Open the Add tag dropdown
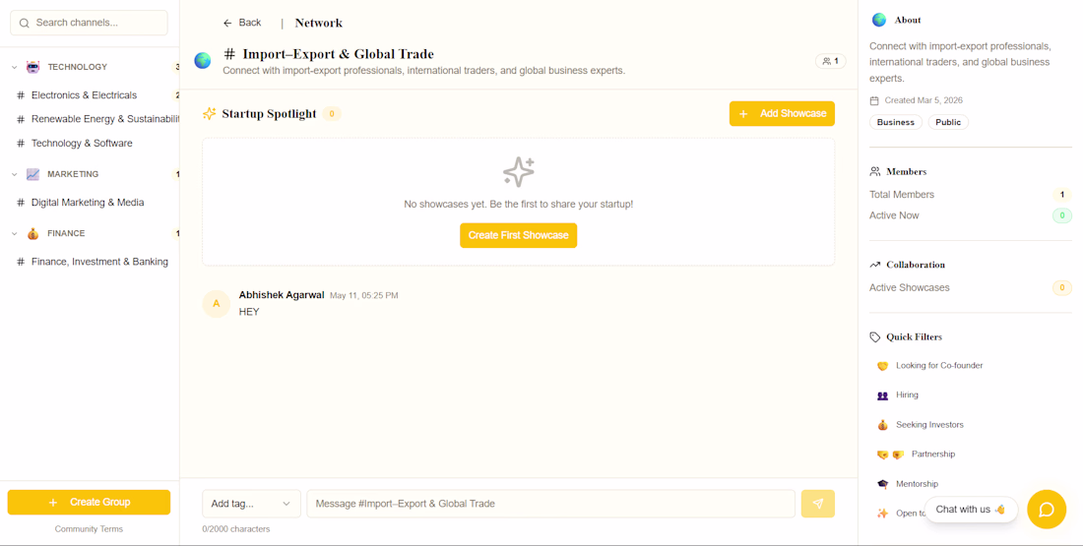The width and height of the screenshot is (1083, 546). point(251,504)
